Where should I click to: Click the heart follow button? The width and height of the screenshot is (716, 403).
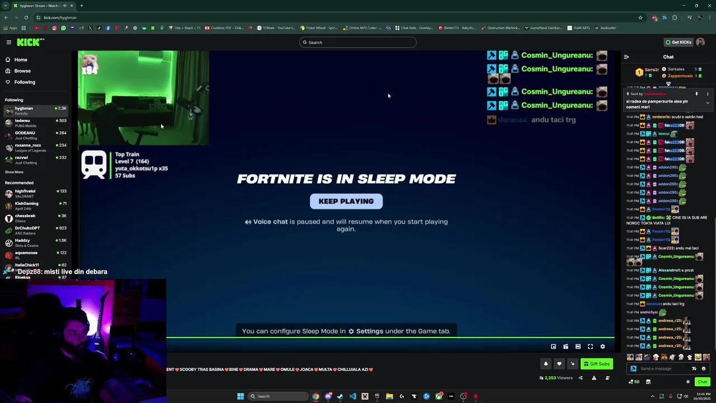559,364
